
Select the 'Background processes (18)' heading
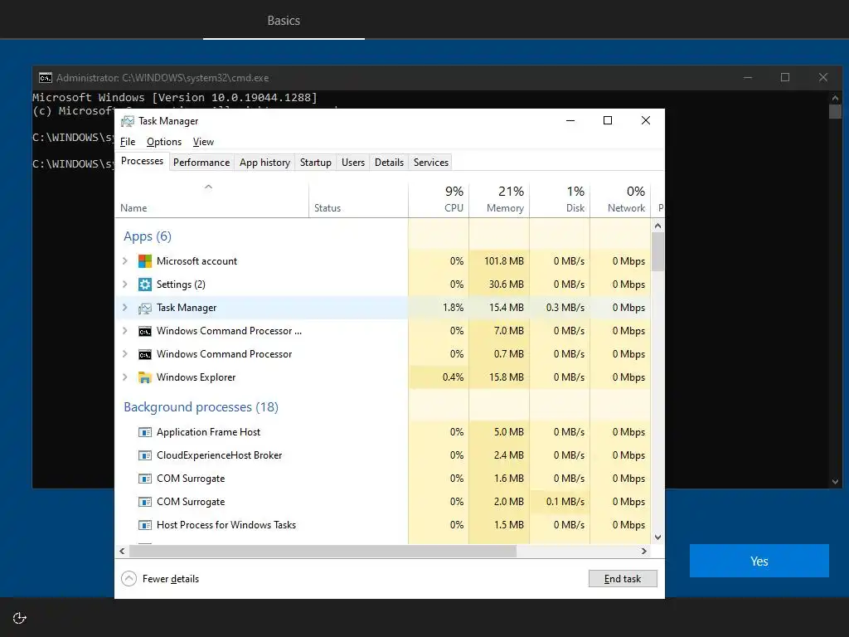click(x=201, y=407)
